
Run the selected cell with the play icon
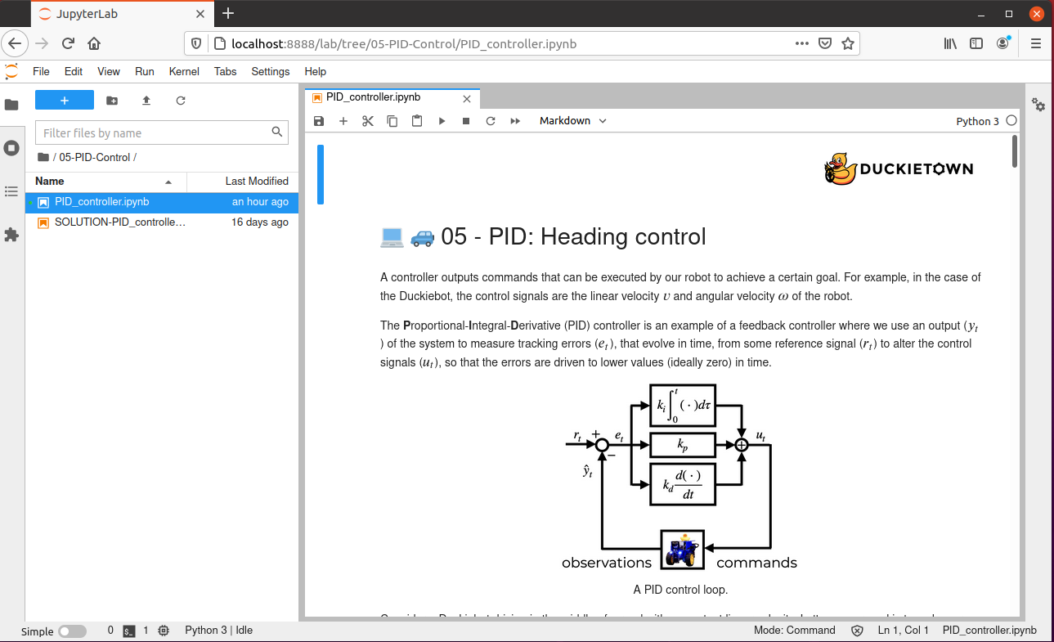point(442,121)
